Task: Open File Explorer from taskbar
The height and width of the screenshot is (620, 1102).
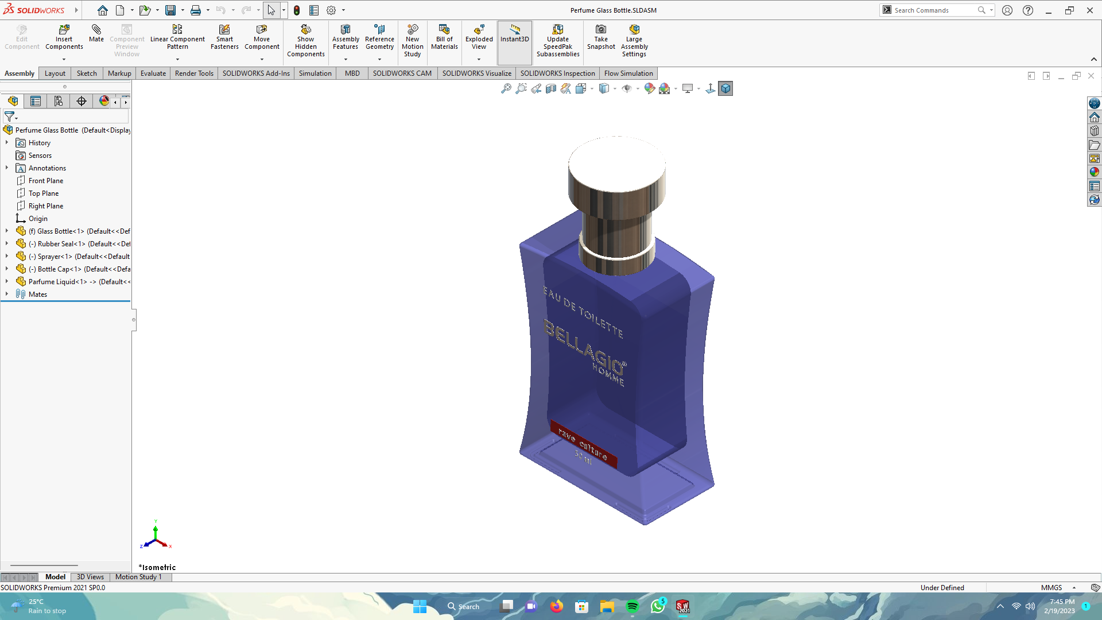Action: pyautogui.click(x=607, y=606)
